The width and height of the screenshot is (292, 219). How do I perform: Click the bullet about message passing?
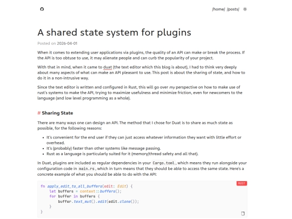click(103, 148)
